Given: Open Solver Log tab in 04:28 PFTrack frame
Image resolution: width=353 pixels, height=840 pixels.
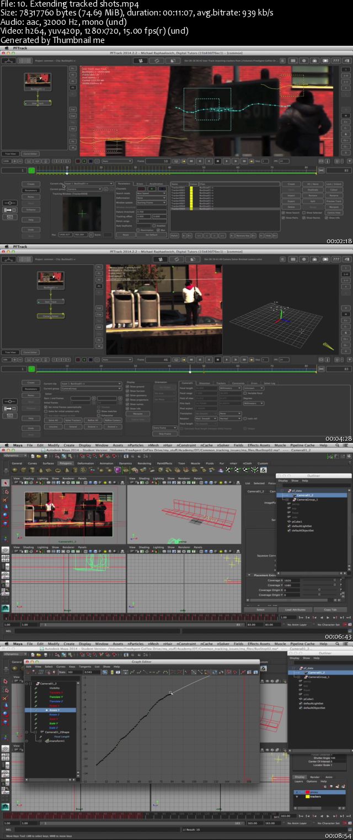Looking at the screenshot, I should point(271,383).
